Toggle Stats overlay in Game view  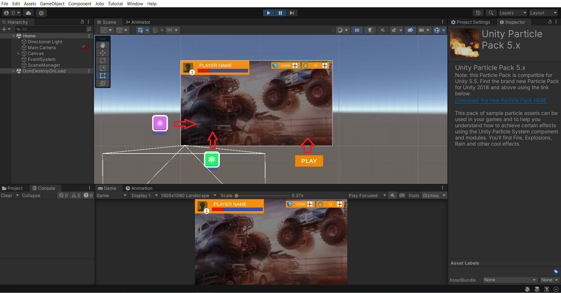pos(414,196)
